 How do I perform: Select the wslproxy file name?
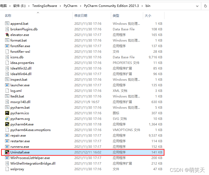[17, 169]
